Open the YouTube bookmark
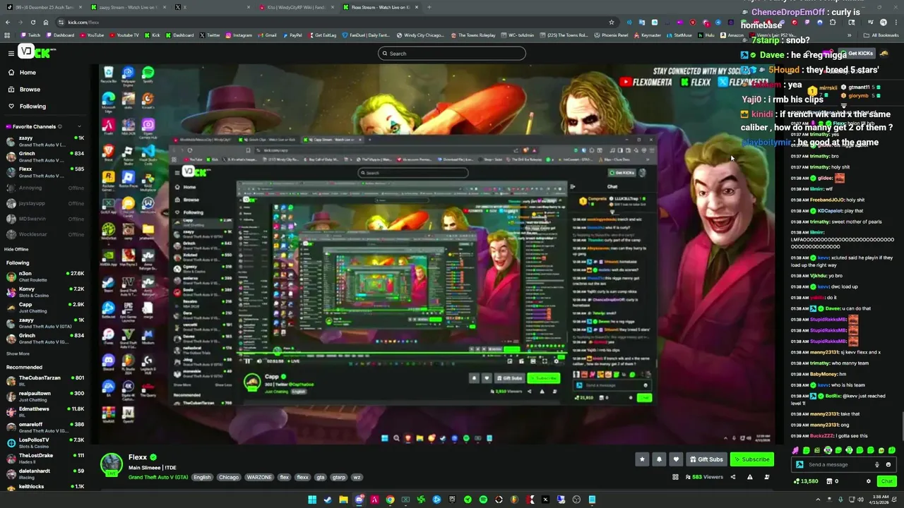This screenshot has width=904, height=508. click(x=92, y=35)
